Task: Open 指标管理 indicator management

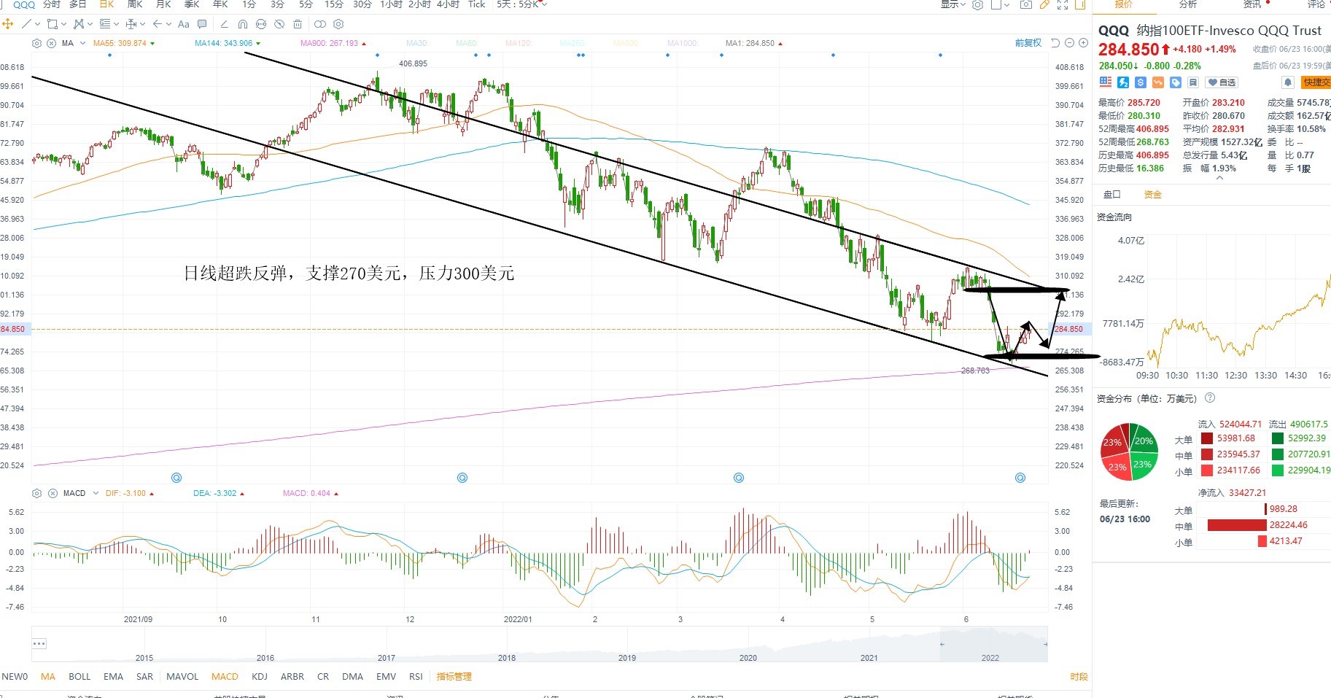Action: click(454, 677)
